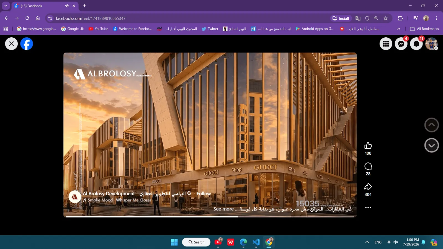443x249 pixels.
Task: Open the zoom magnifier icon in address bar
Action: pos(376,18)
